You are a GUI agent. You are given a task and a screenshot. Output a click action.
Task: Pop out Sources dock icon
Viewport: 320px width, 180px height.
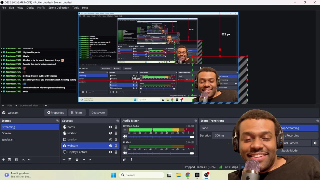pyautogui.click(x=117, y=121)
